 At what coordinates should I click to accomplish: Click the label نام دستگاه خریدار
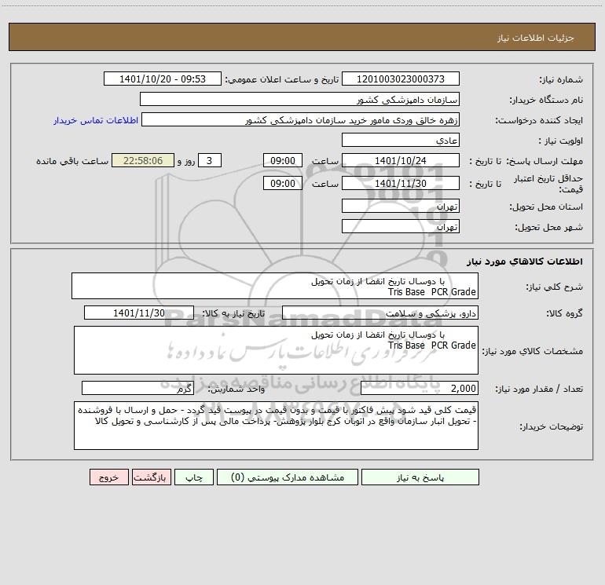(x=546, y=100)
